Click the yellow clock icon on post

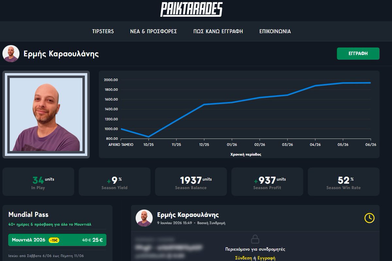coord(369,218)
